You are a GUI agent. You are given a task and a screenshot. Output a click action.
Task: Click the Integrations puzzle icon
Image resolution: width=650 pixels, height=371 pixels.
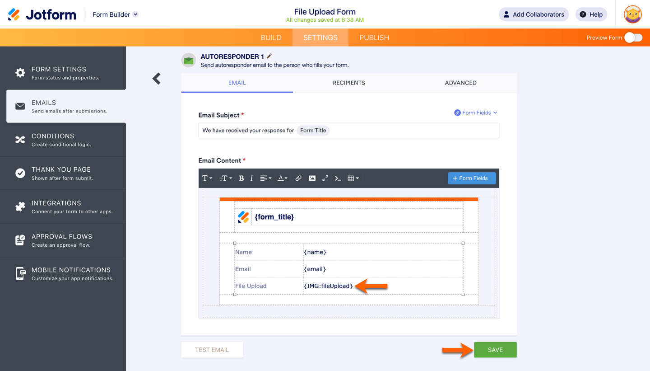click(20, 207)
